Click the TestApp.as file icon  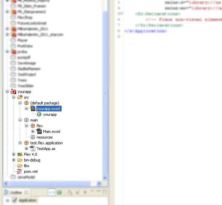tap(33, 148)
